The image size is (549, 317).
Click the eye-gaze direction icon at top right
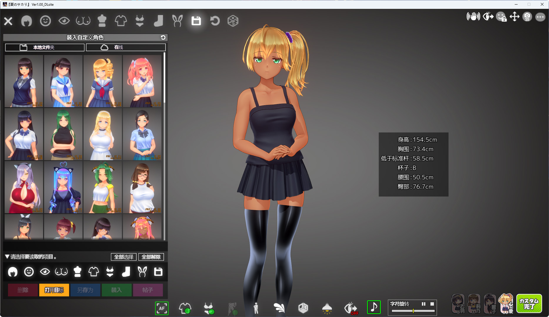[x=488, y=17]
